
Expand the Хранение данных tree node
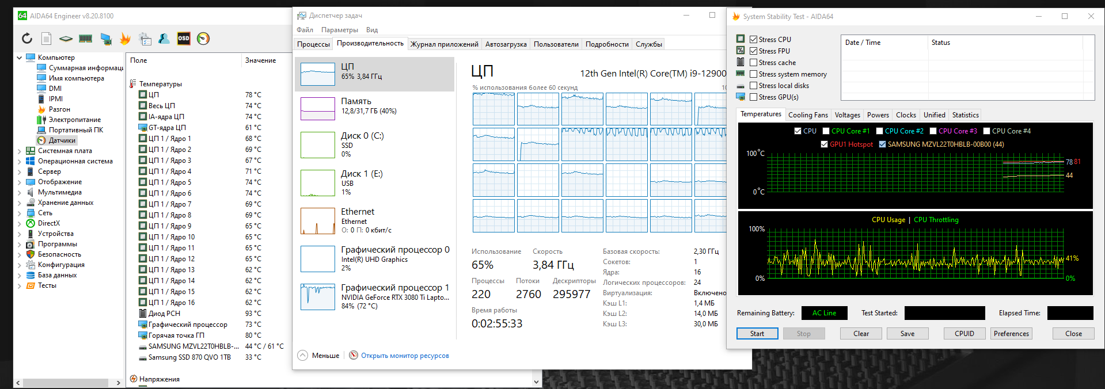19,203
